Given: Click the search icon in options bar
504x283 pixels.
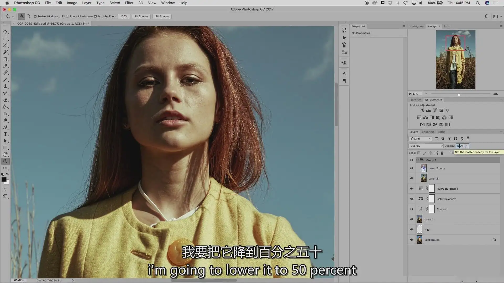Looking at the screenshot, I should point(486,16).
